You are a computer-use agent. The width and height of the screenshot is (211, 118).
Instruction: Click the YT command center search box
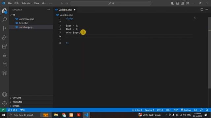click(111, 3)
